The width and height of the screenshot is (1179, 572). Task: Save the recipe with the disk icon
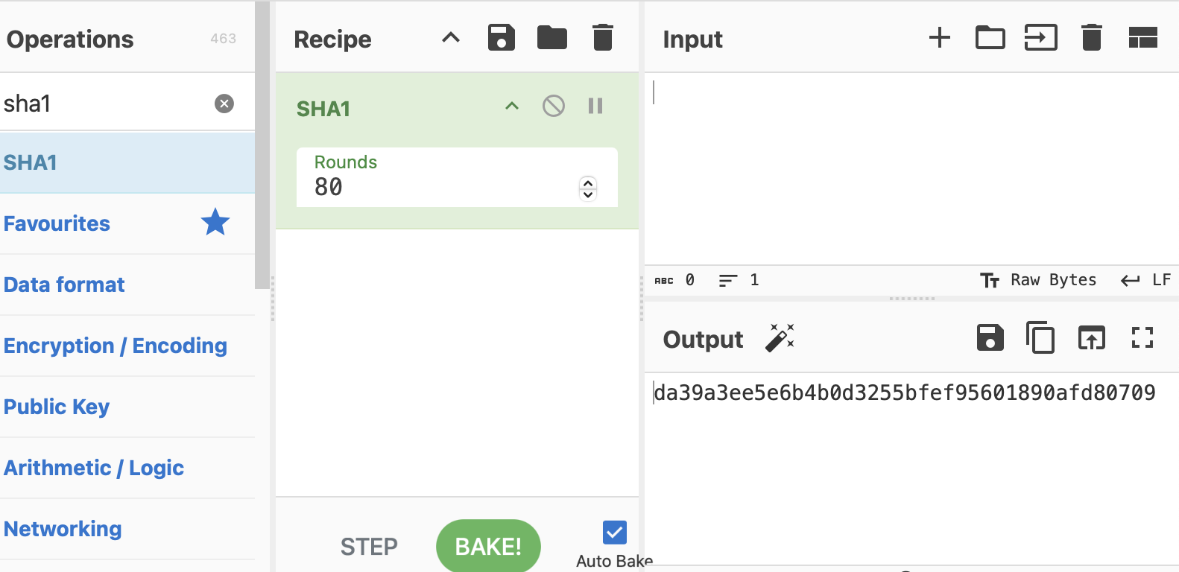coord(502,37)
